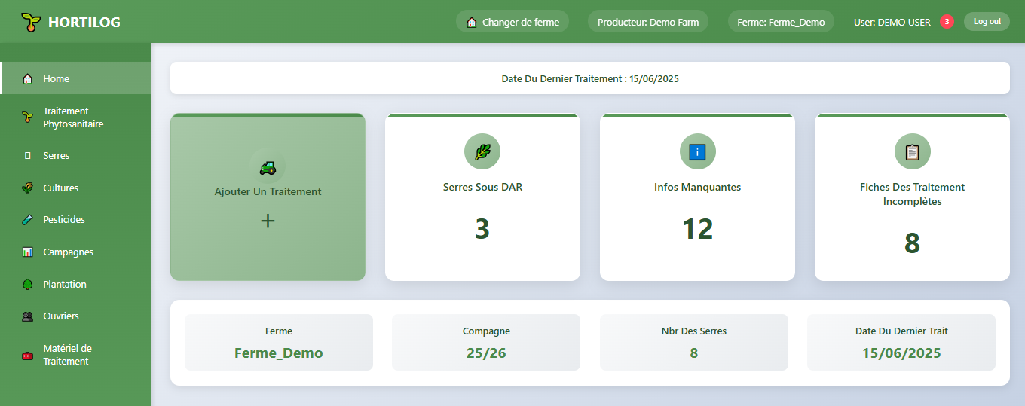
Task: Click the plant icon beside Cultures
Action: pyautogui.click(x=28, y=188)
